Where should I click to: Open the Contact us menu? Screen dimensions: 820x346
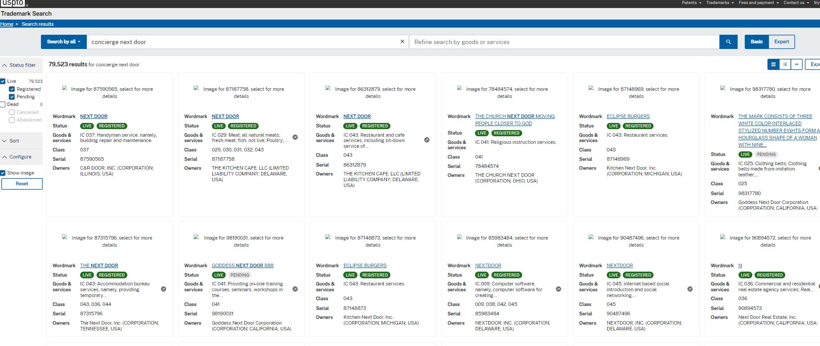click(796, 3)
